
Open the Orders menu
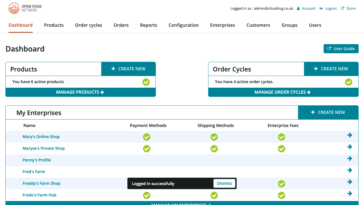tap(121, 25)
